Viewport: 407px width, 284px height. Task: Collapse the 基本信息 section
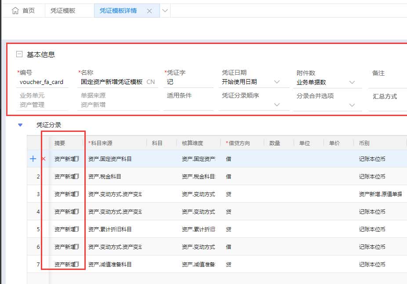(19, 55)
